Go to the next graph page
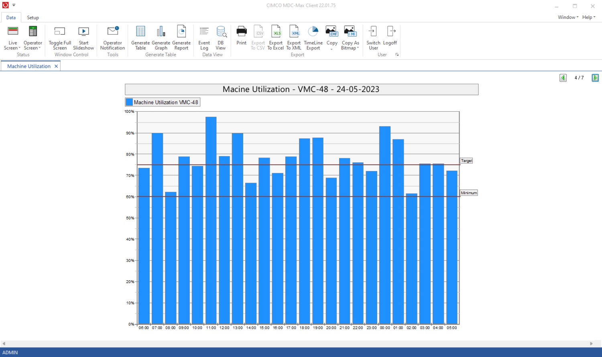The height and width of the screenshot is (357, 602). tap(595, 78)
